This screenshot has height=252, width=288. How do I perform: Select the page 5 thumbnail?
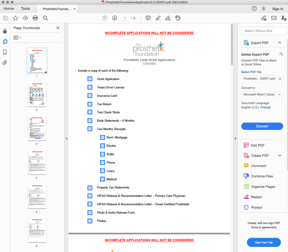(x=37, y=197)
